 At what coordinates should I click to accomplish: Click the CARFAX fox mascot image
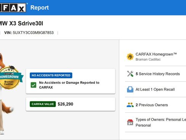click(6, 94)
